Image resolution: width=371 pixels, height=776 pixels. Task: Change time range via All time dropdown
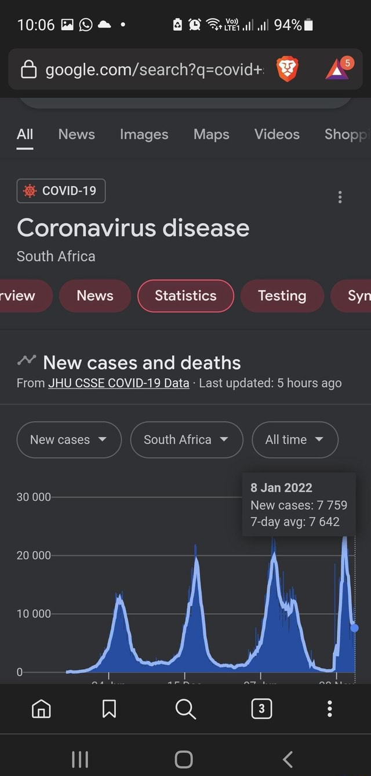[294, 440]
